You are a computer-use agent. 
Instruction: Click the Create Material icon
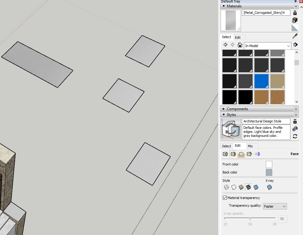[x=295, y=20]
